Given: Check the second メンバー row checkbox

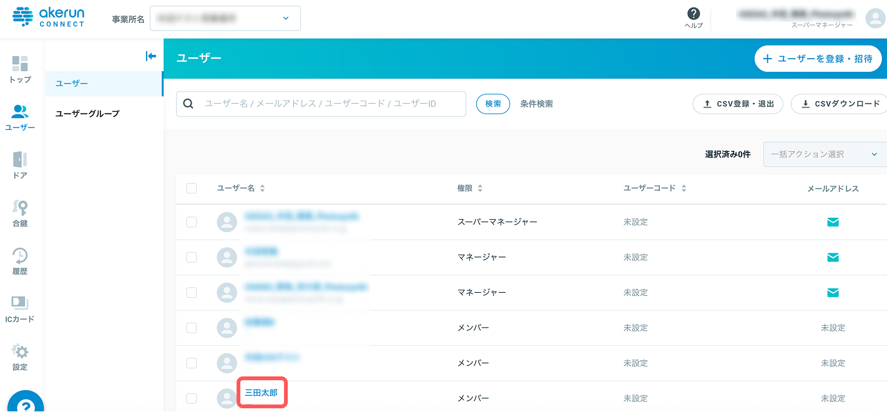Looking at the screenshot, I should pos(192,363).
